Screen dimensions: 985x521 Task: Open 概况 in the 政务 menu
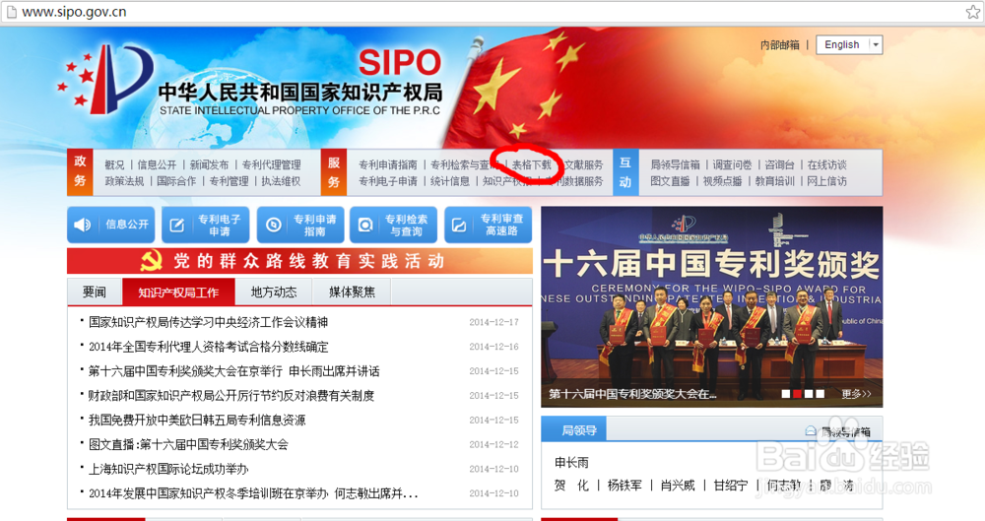[114, 164]
